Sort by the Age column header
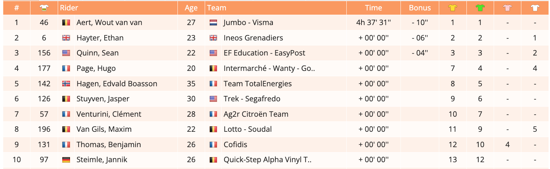This screenshot has height=169, width=550. coord(191,8)
